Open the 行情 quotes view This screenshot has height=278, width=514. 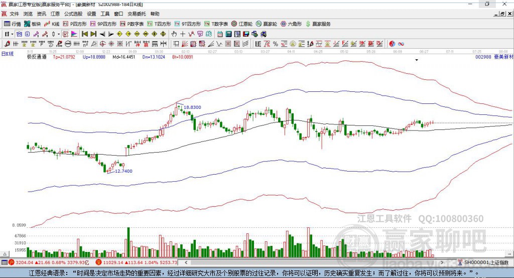(x=12, y=24)
